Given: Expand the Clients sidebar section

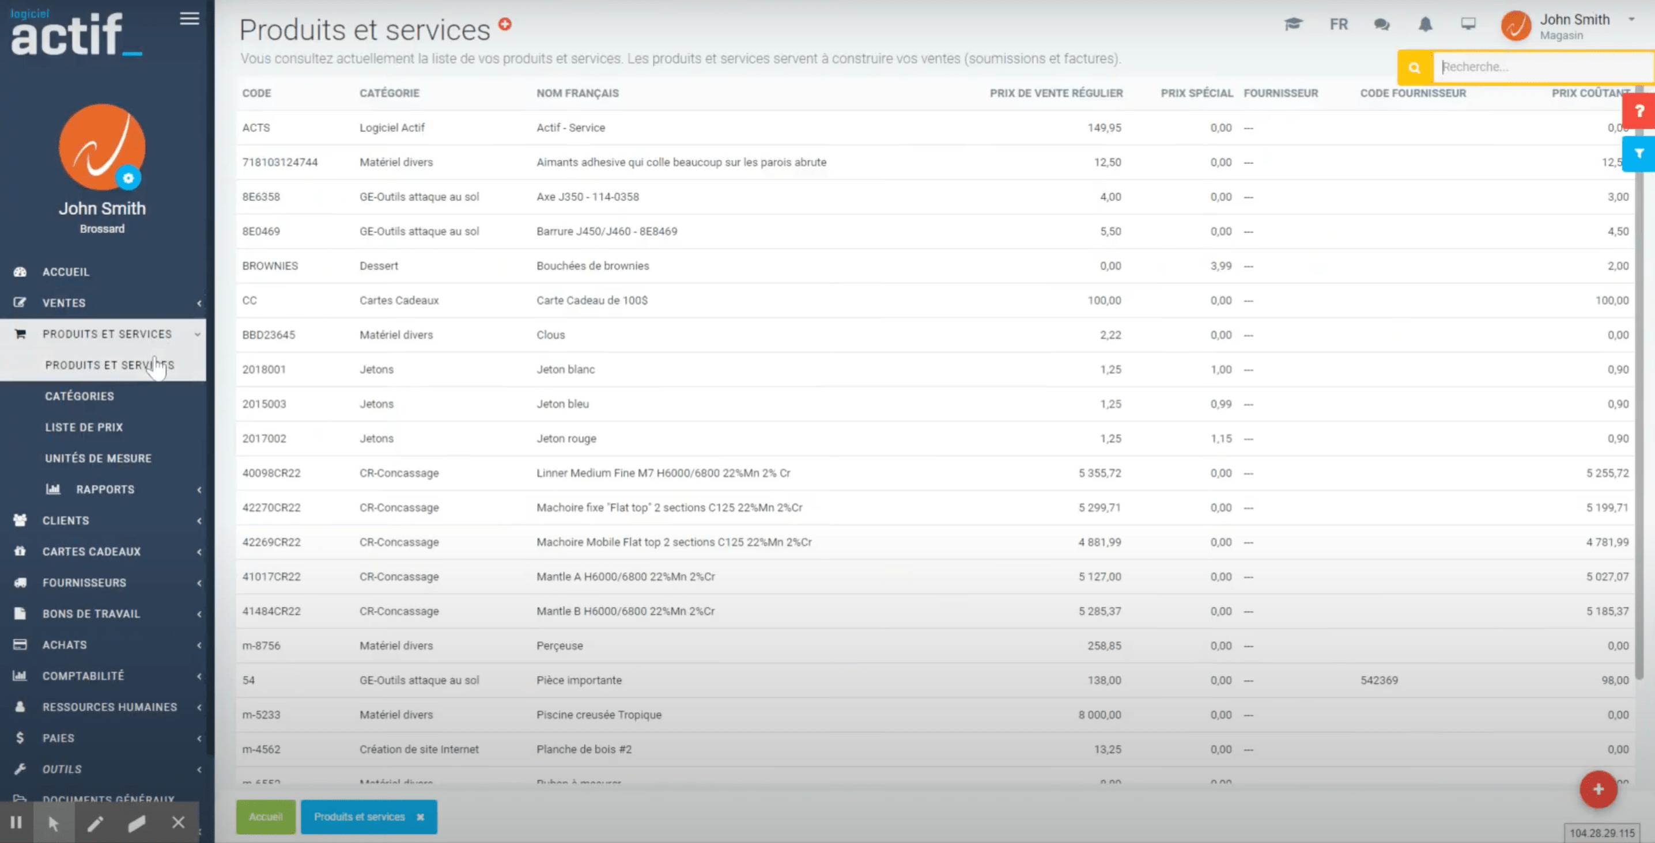Looking at the screenshot, I should [66, 520].
